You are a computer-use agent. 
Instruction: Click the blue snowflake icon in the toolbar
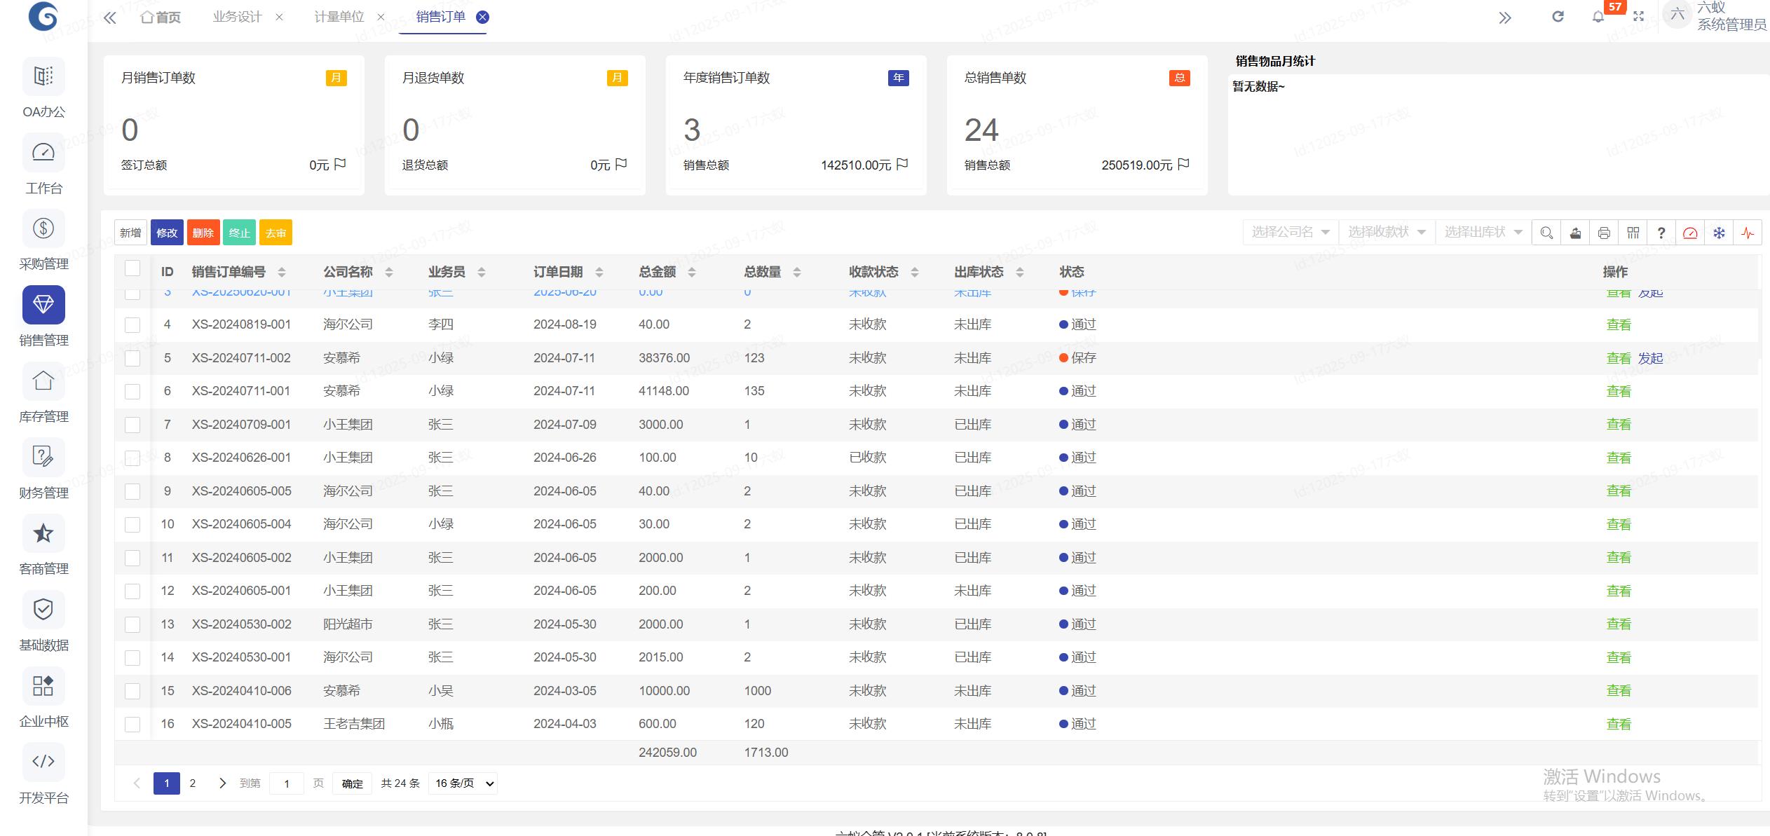coord(1719,232)
